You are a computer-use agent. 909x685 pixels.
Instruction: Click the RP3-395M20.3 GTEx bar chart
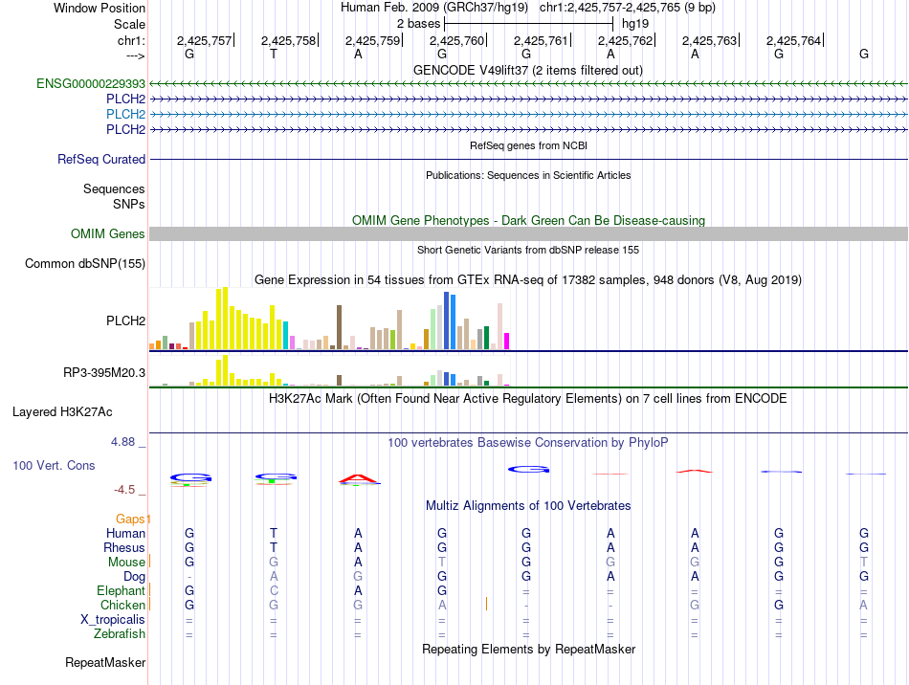[x=329, y=370]
